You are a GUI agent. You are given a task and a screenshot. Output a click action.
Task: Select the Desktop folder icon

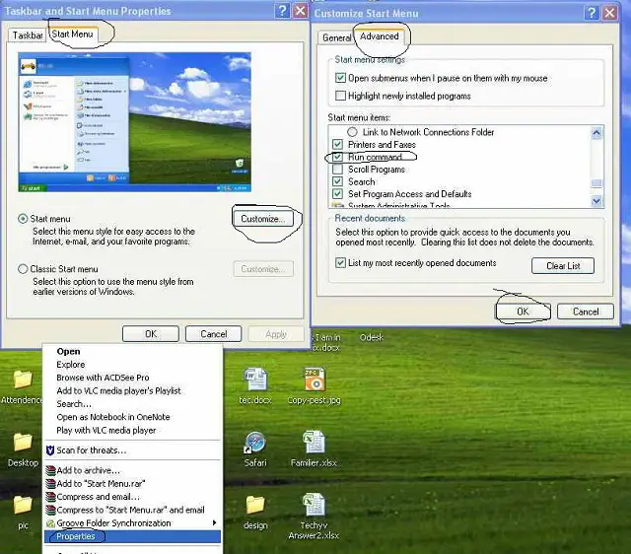23,443
